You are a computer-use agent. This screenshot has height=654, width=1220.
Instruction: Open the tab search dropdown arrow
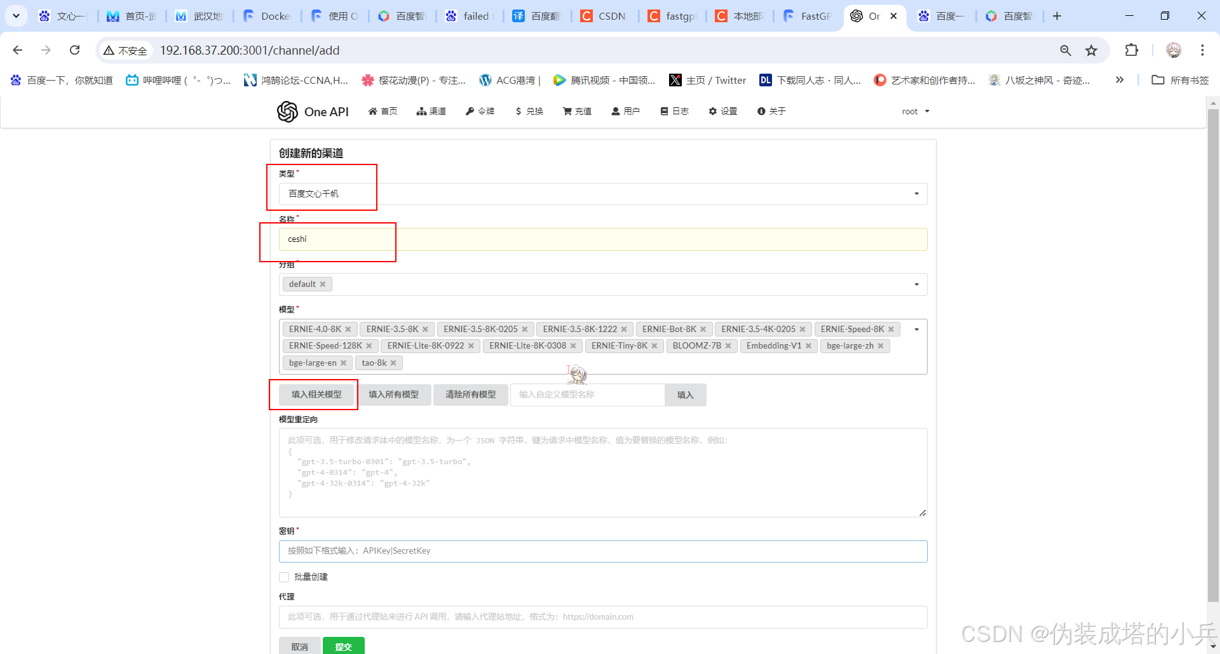click(x=16, y=16)
